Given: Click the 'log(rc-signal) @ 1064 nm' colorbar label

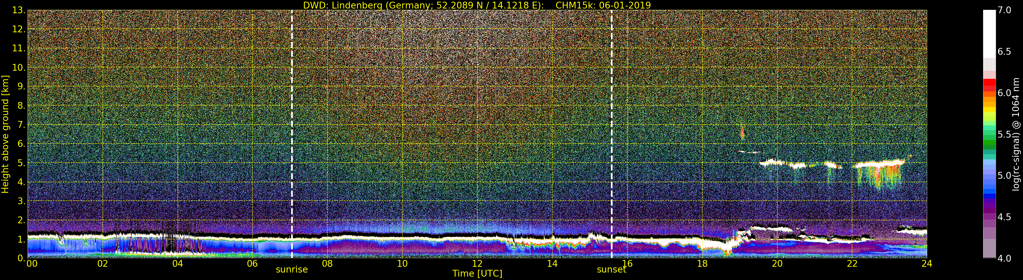Looking at the screenshot, I should click(x=1016, y=134).
